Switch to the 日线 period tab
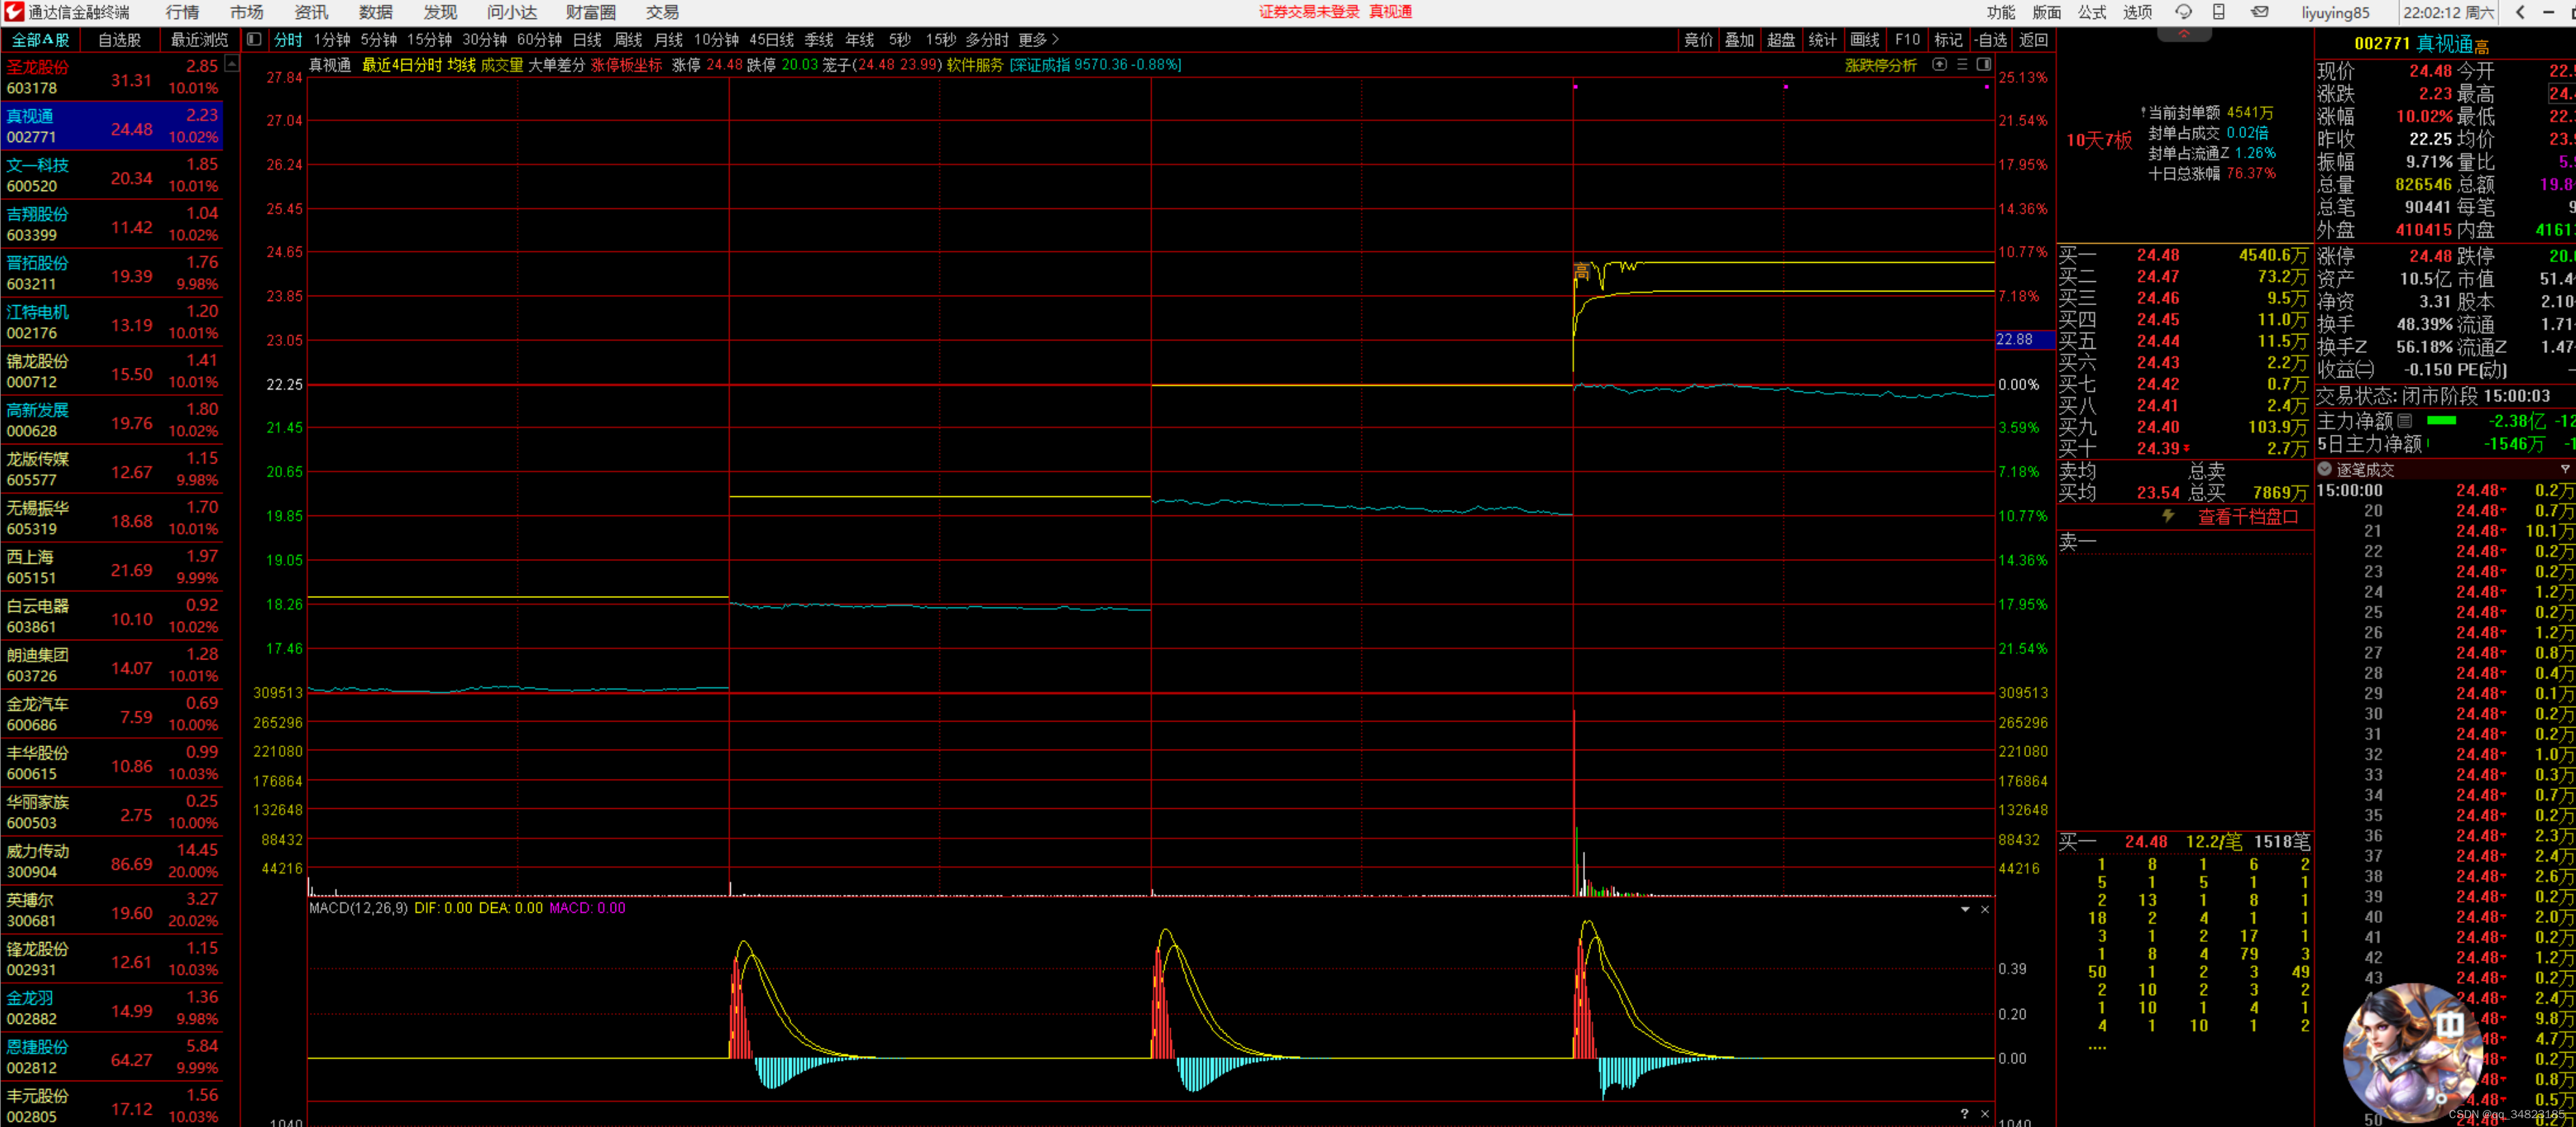This screenshot has width=2576, height=1127. click(x=587, y=40)
